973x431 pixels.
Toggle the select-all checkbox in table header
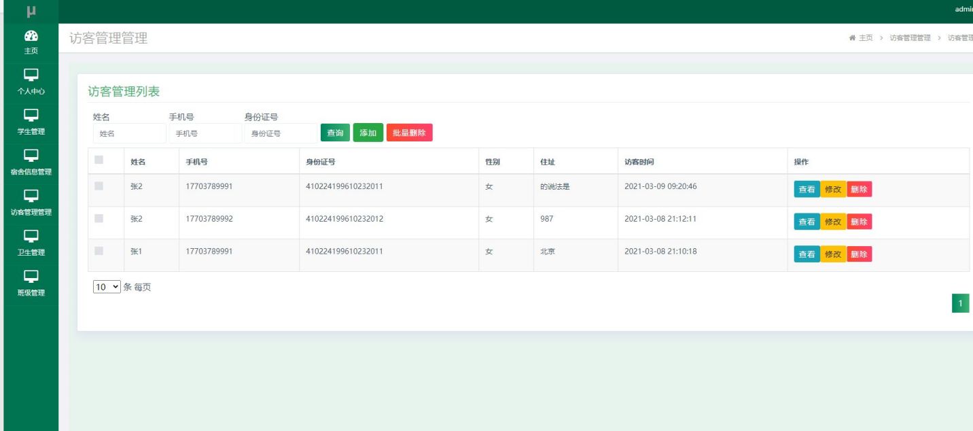tap(99, 160)
